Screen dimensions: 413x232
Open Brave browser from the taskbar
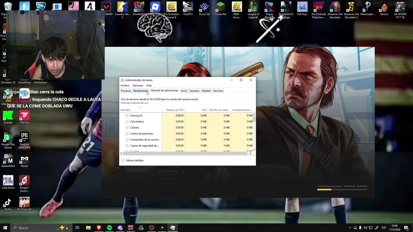tap(99, 228)
